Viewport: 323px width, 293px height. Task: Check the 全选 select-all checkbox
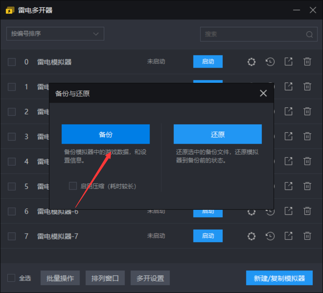click(x=11, y=278)
